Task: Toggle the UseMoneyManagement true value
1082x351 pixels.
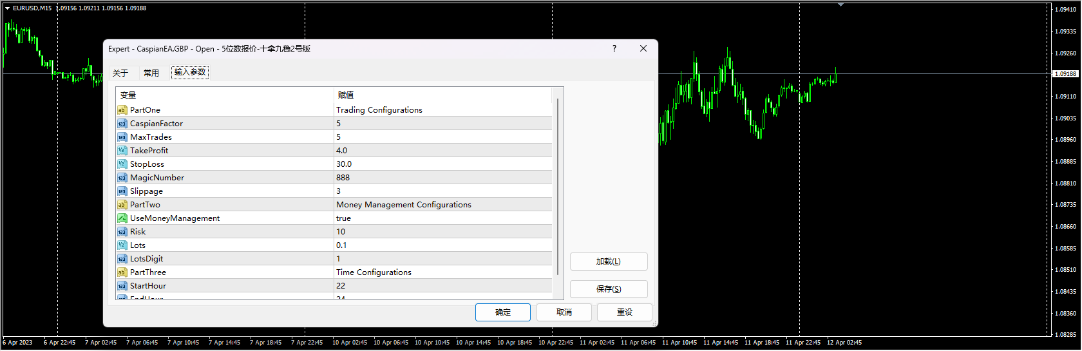Action: tap(343, 218)
